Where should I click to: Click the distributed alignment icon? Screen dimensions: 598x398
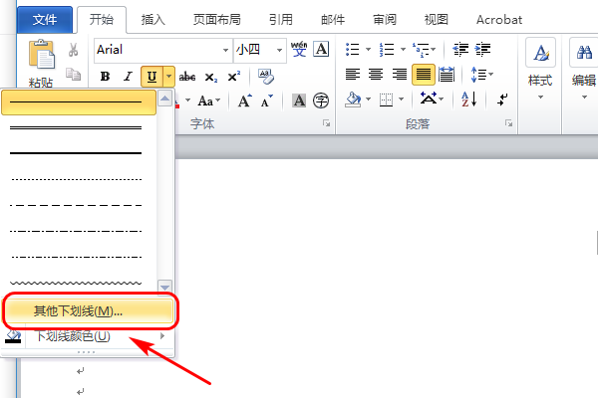tap(447, 75)
